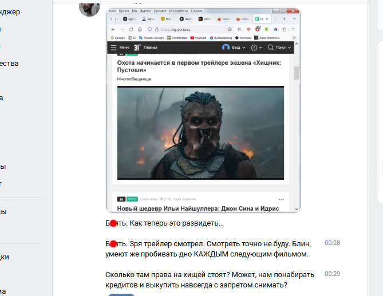The width and height of the screenshot is (383, 296).
Task: Open the Главная link in site header
Action: [151, 48]
